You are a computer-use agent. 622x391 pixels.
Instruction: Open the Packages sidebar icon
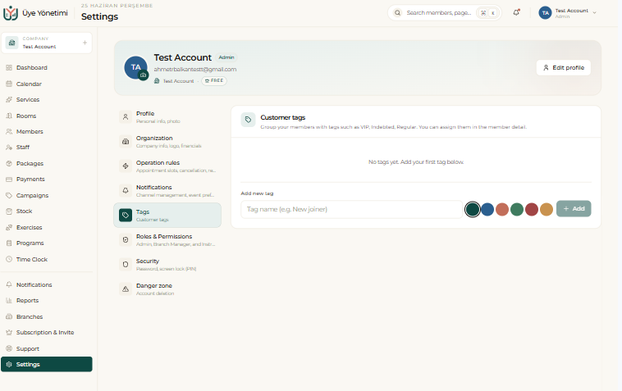[9, 164]
